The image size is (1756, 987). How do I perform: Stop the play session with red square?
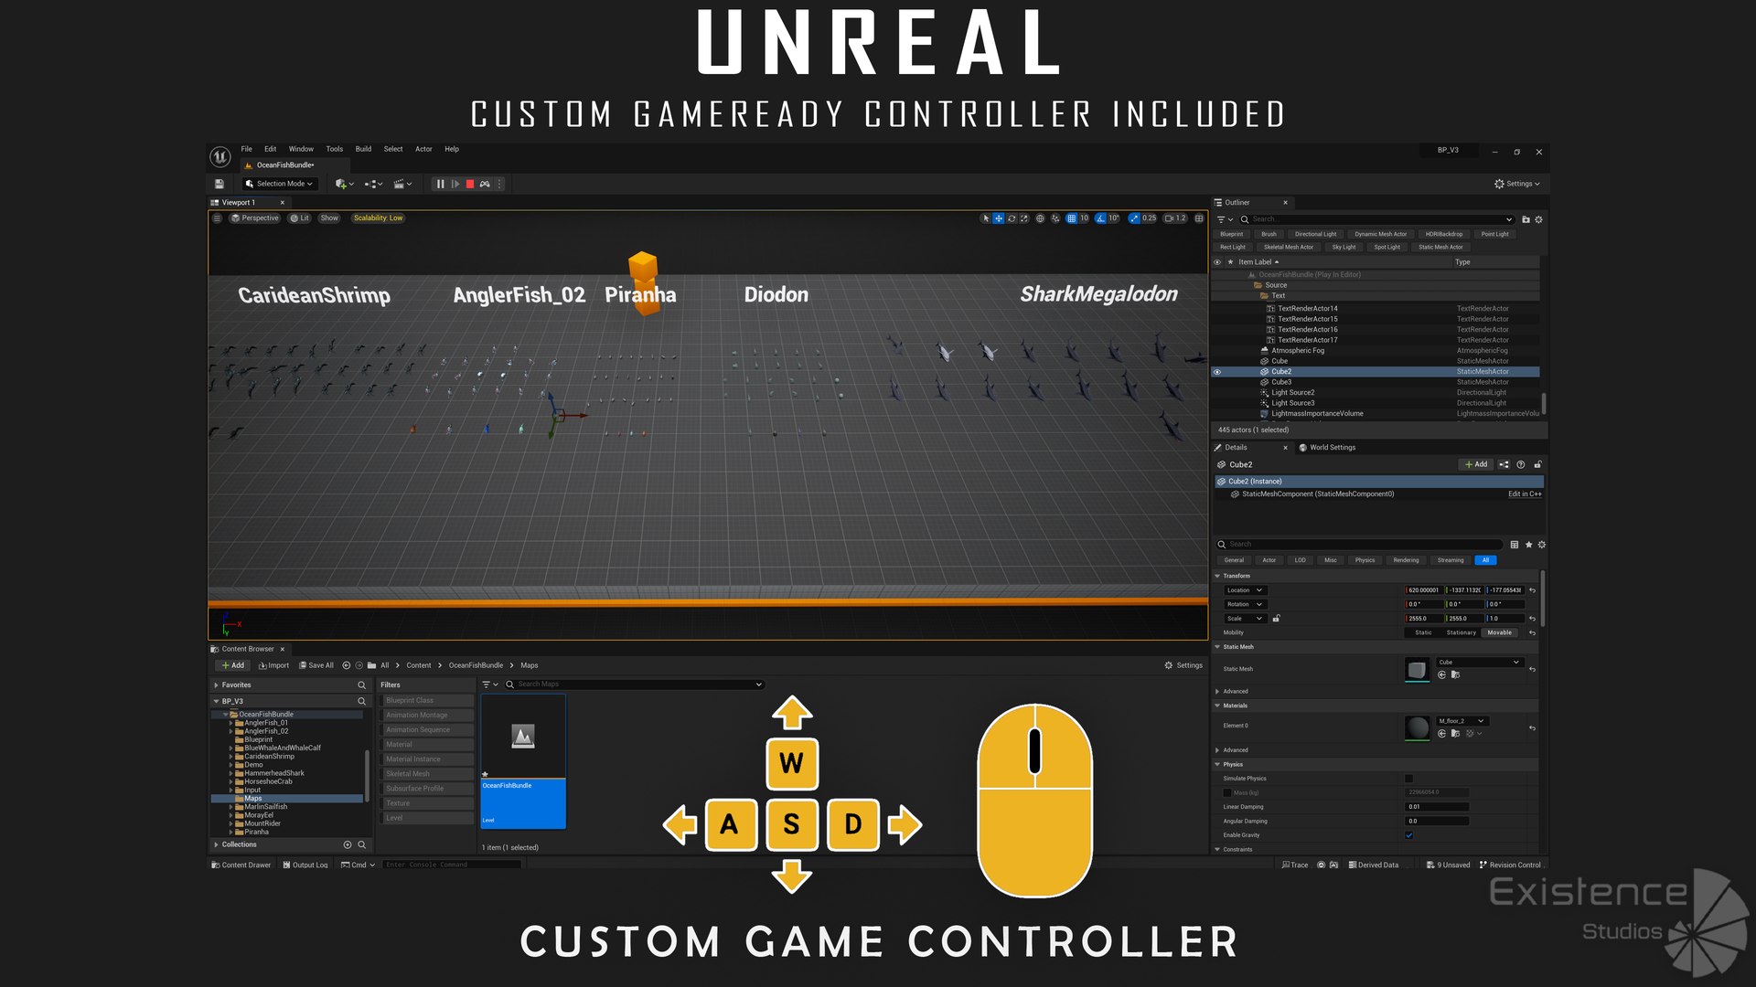pos(470,184)
